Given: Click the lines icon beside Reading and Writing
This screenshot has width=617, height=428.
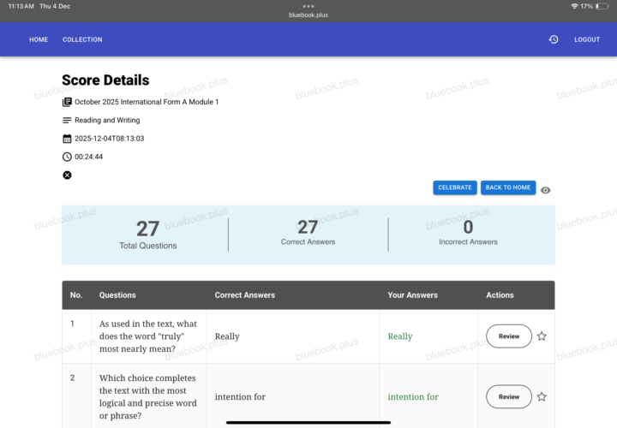Looking at the screenshot, I should [67, 120].
